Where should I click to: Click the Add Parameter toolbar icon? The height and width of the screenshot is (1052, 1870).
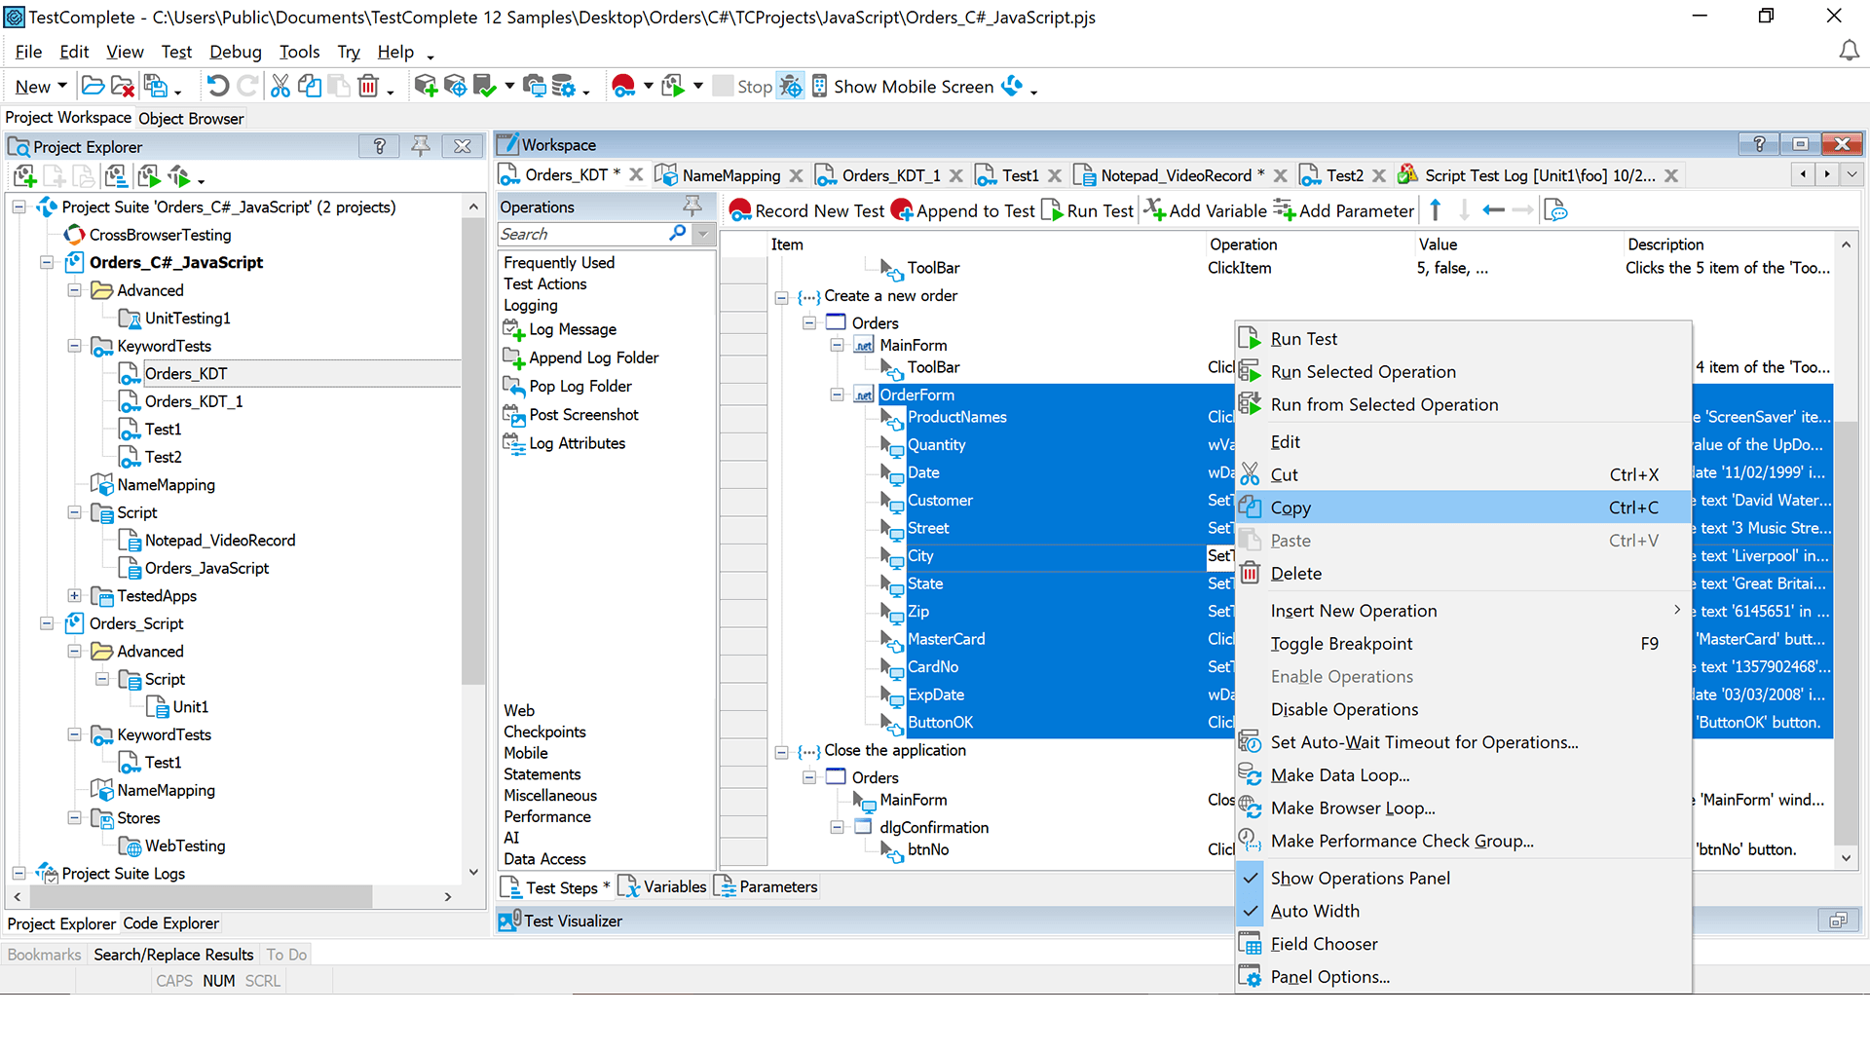point(1285,210)
